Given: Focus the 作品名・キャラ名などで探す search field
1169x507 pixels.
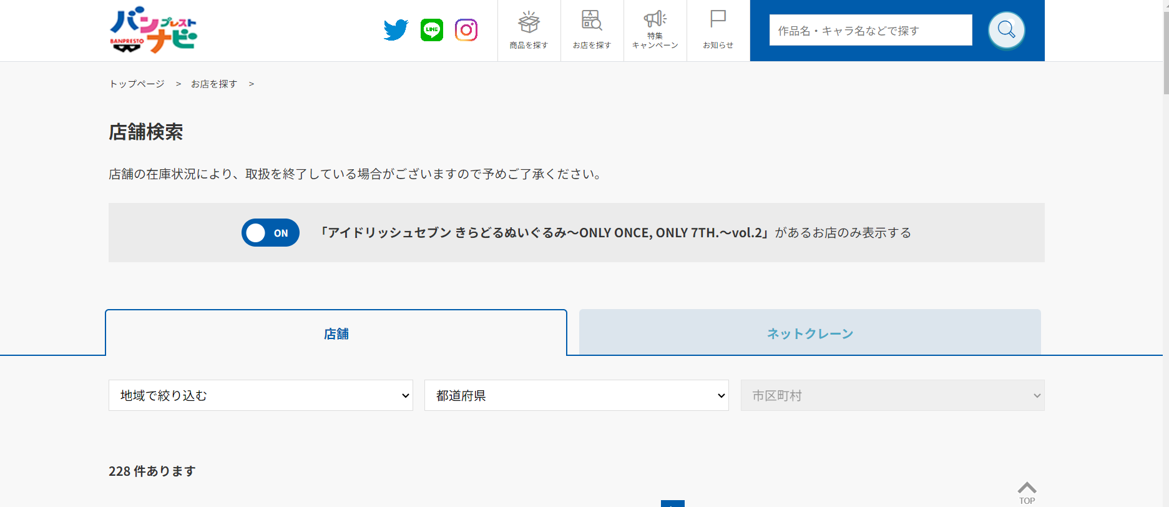Looking at the screenshot, I should (x=871, y=30).
